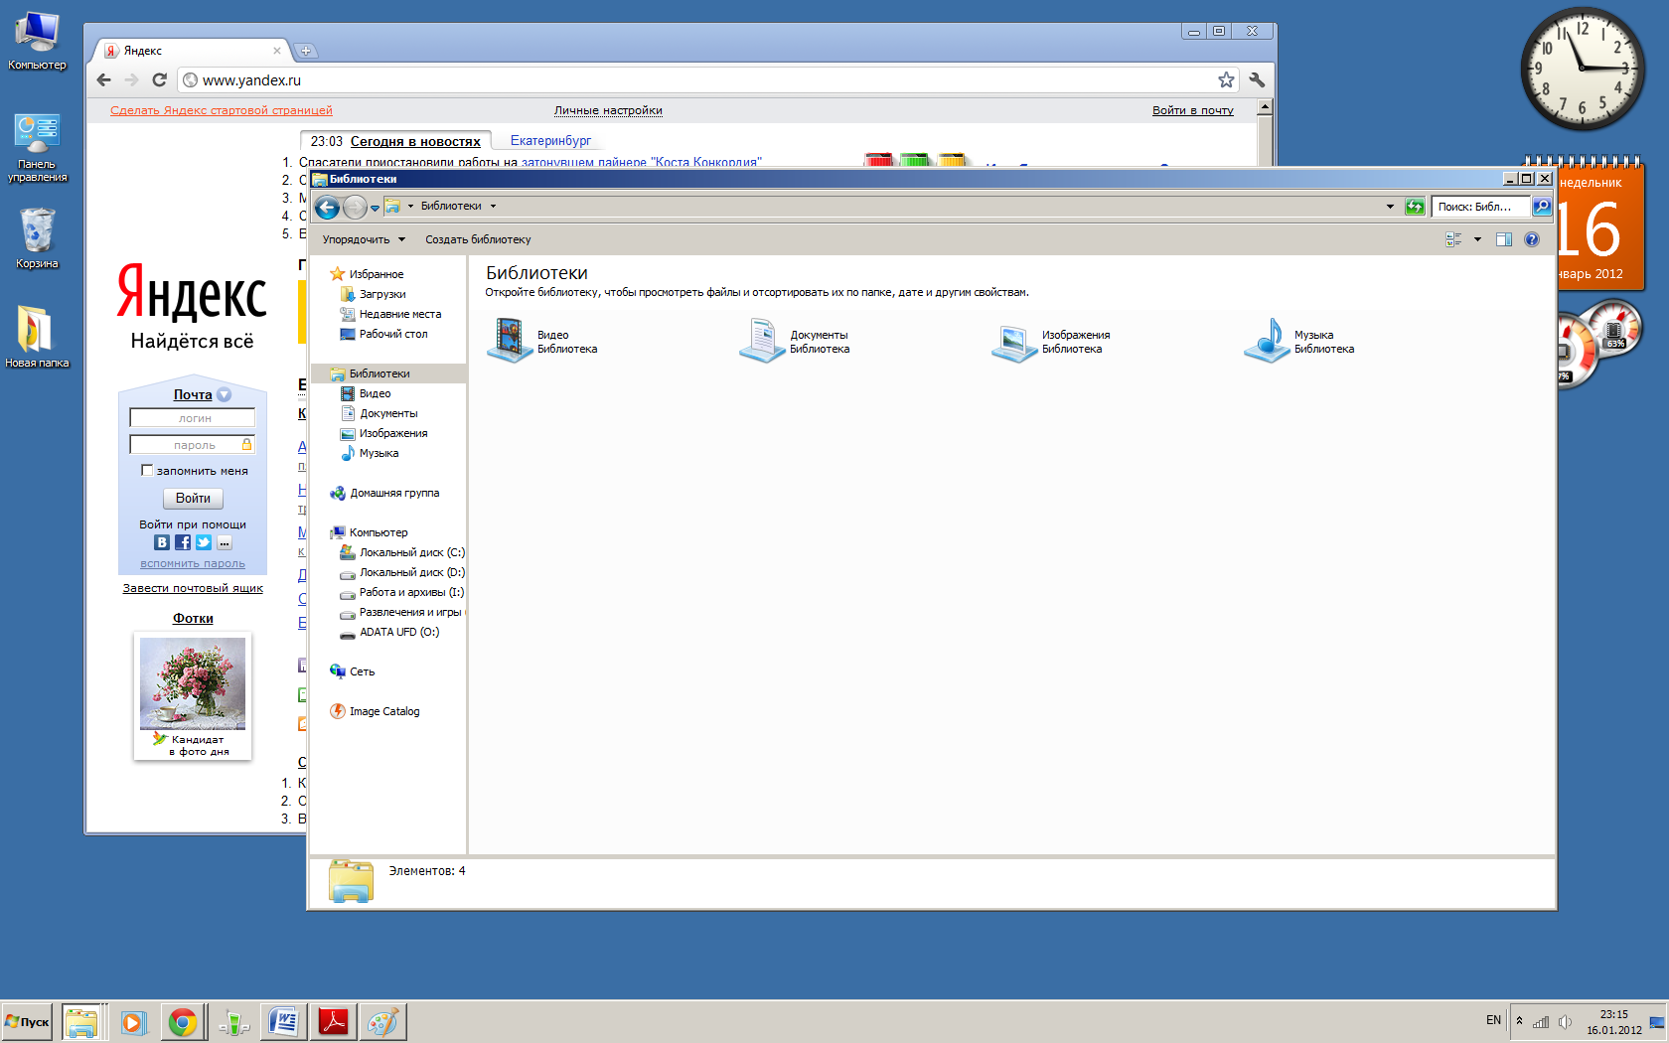Open recent pages dropdown beside navigation arrows

(375, 208)
